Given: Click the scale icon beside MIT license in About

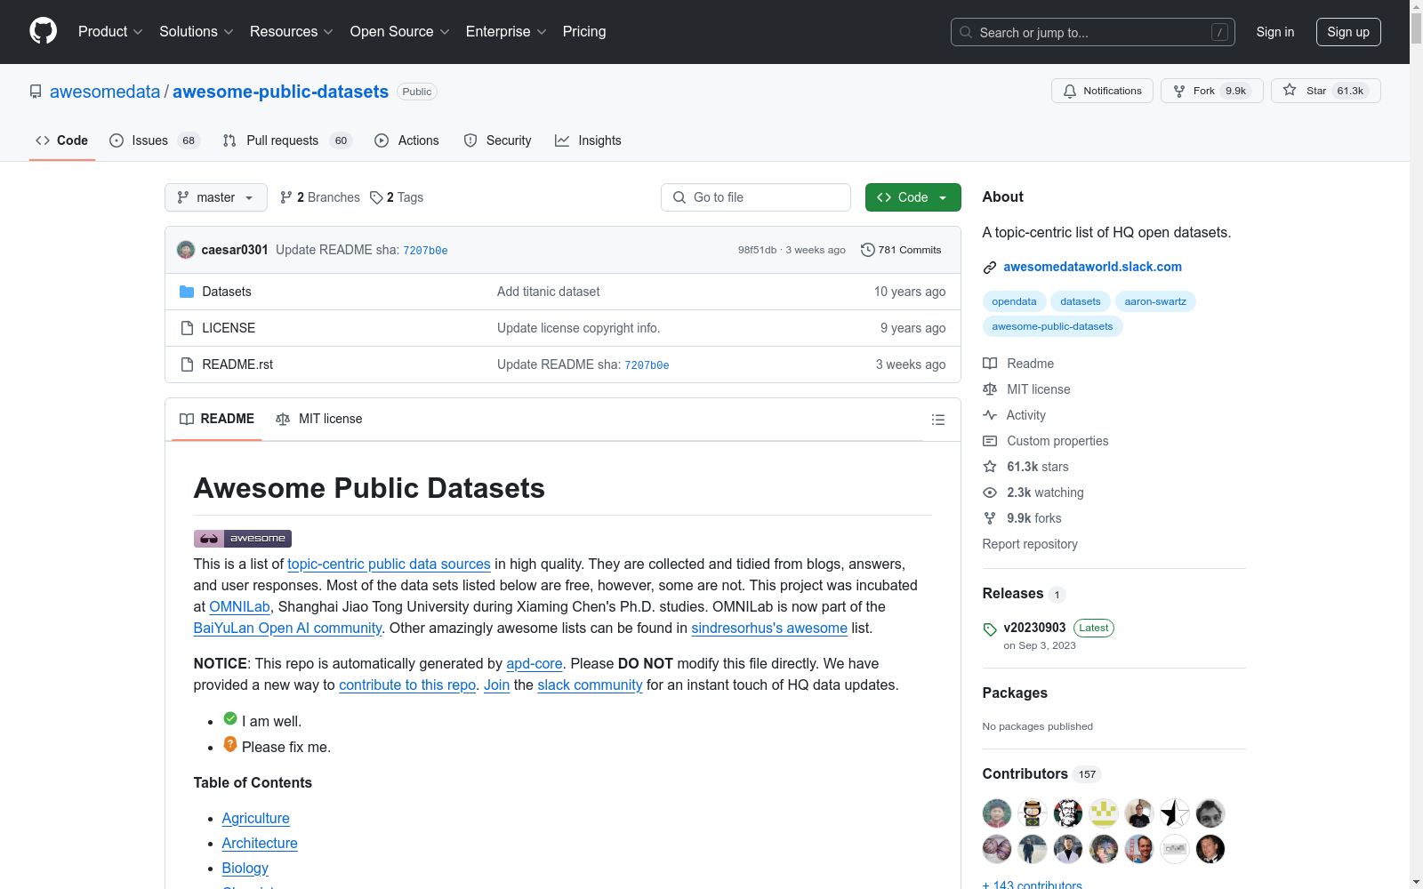Looking at the screenshot, I should (x=990, y=389).
